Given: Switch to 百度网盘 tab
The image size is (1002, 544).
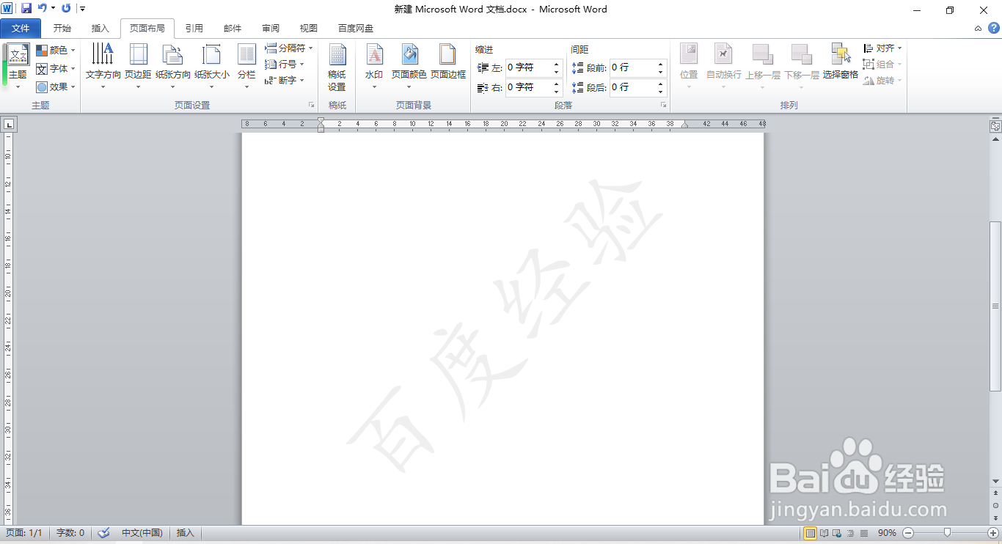Looking at the screenshot, I should tap(356, 29).
